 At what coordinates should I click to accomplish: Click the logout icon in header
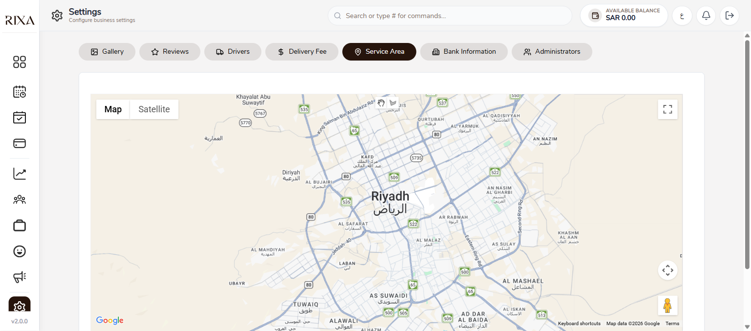click(x=729, y=16)
